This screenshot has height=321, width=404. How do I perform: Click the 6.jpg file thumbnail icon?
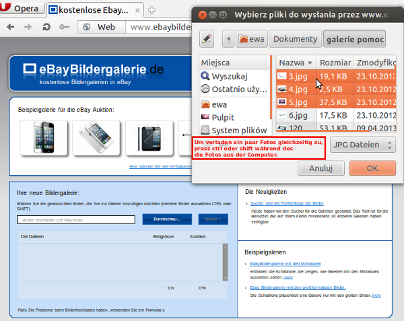282,115
